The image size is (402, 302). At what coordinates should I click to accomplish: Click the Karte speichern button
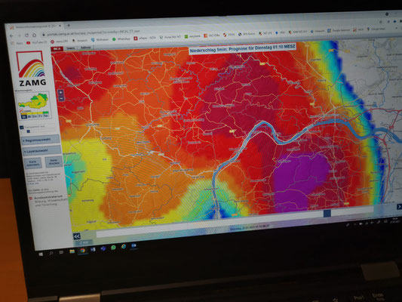tap(33, 163)
